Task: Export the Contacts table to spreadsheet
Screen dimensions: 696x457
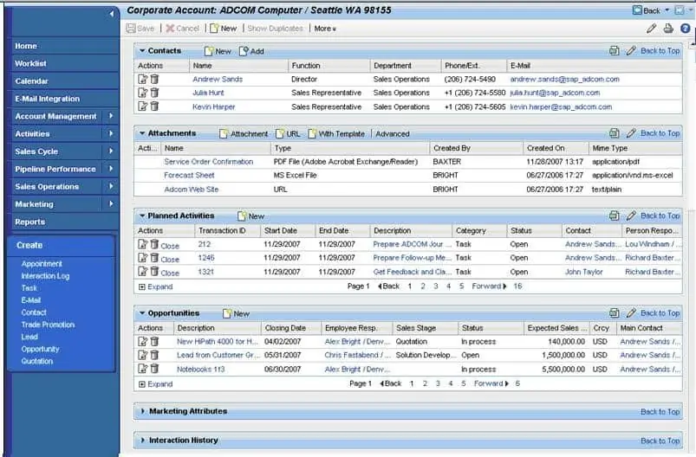Action: click(615, 51)
